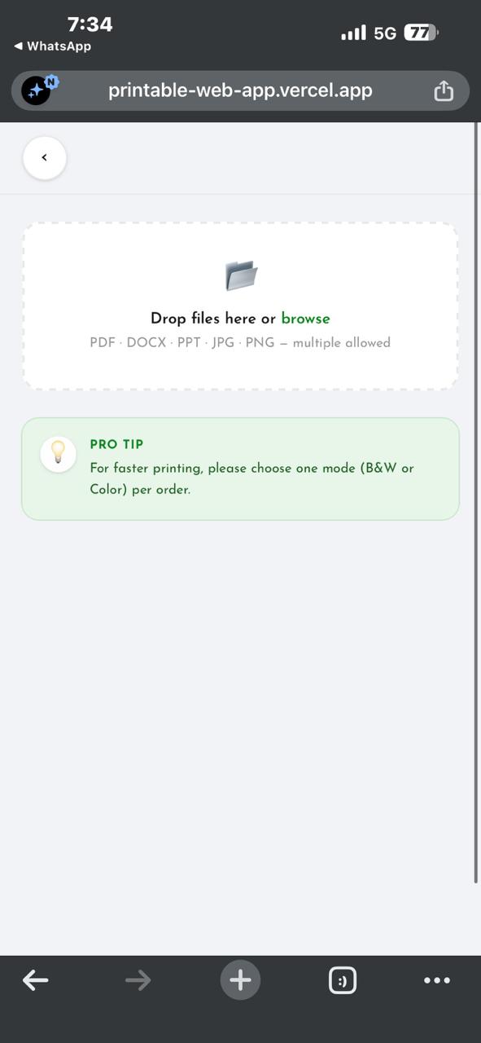The image size is (481, 1043).
Task: Open the three-dot browser menu
Action: pos(437,980)
